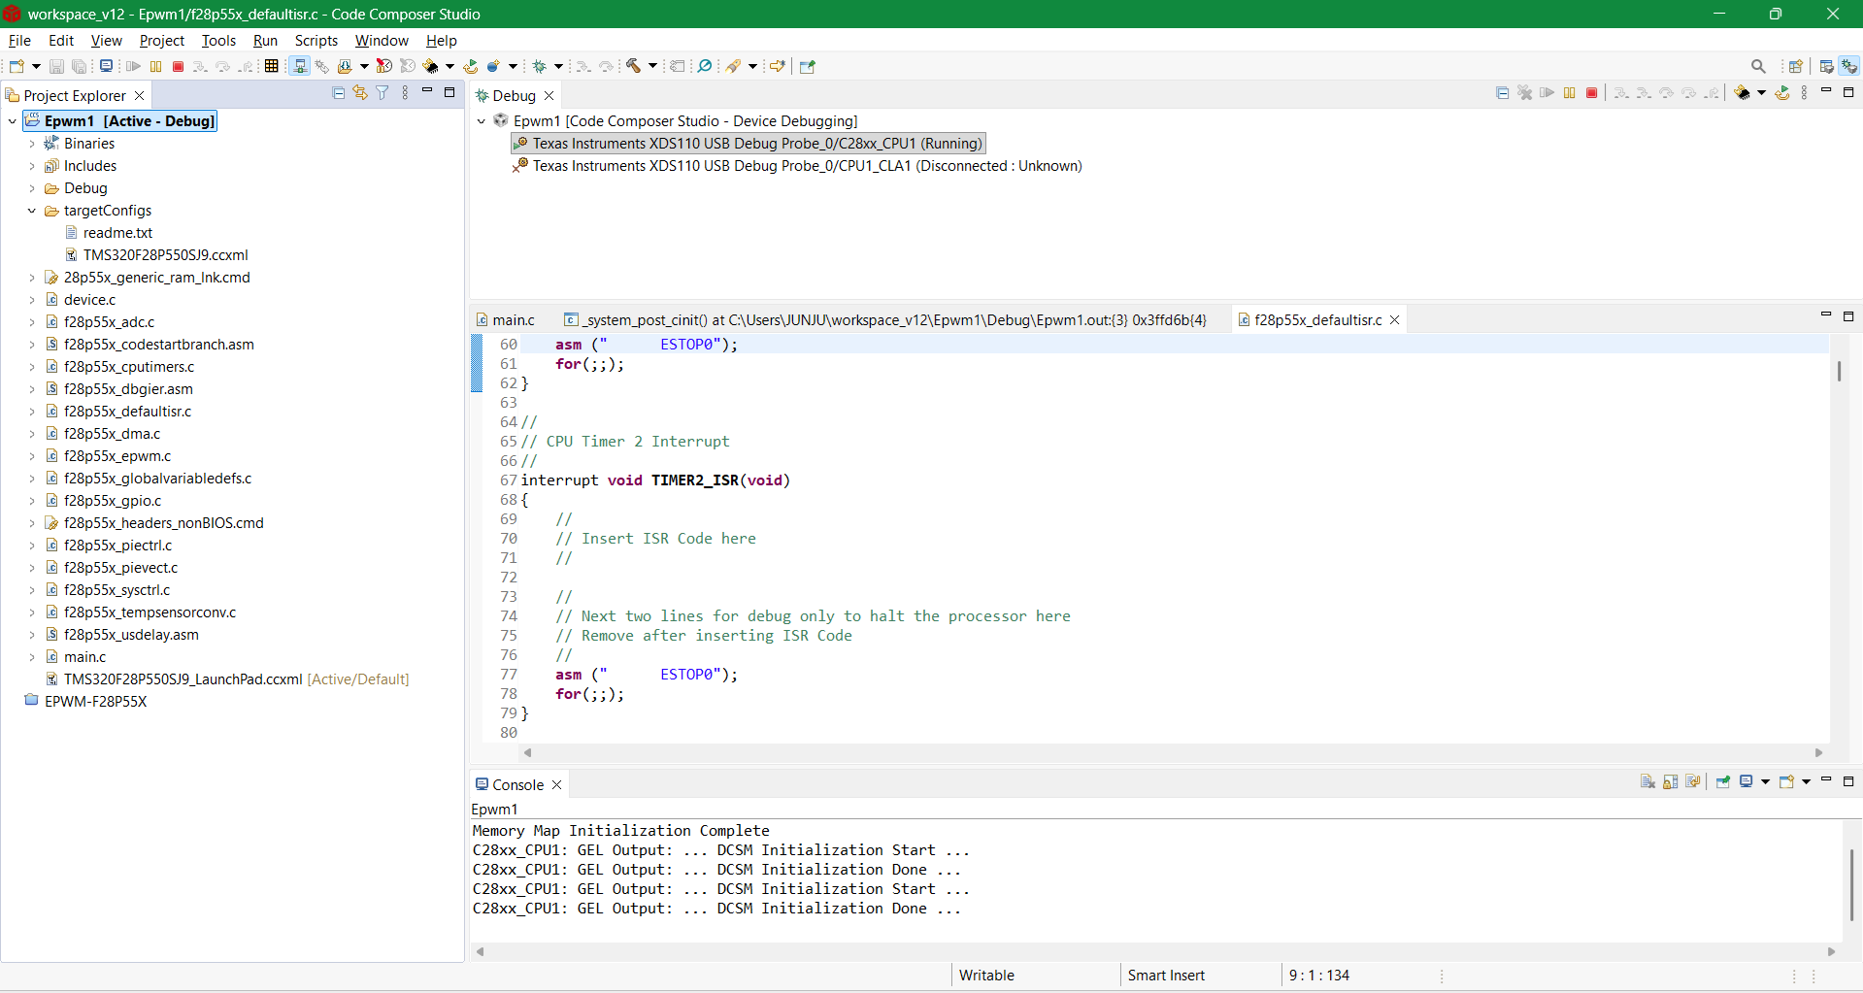
Task: Toggle Scroll Lock in the Console toolbar
Action: (x=1671, y=781)
